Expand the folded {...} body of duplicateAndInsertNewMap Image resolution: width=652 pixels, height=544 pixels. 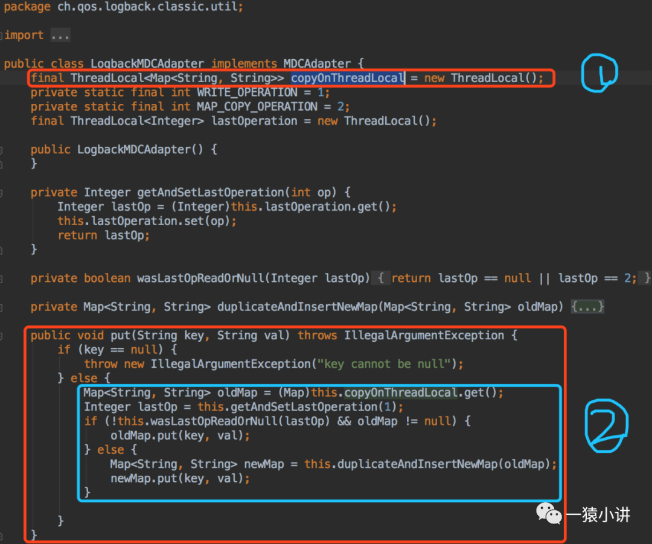[x=587, y=307]
